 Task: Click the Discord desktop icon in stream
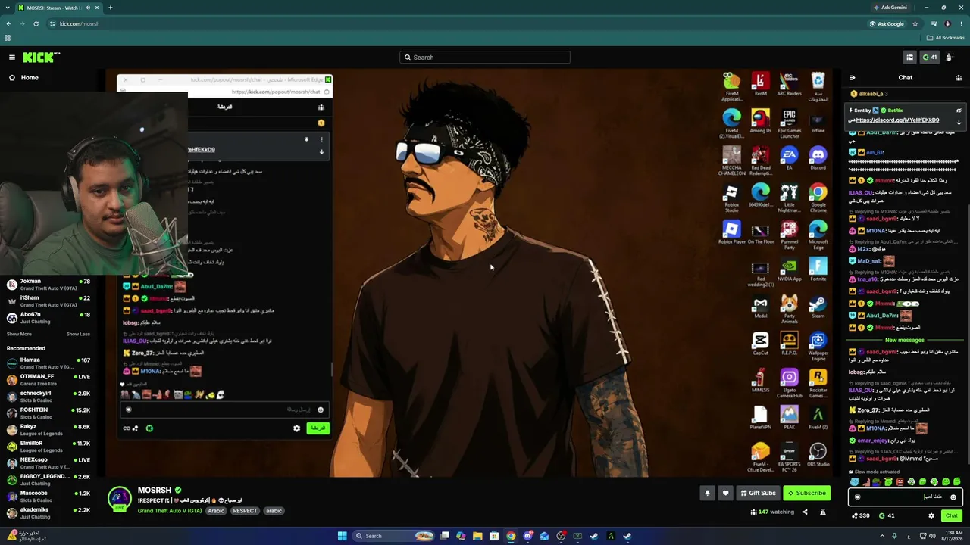coord(818,157)
